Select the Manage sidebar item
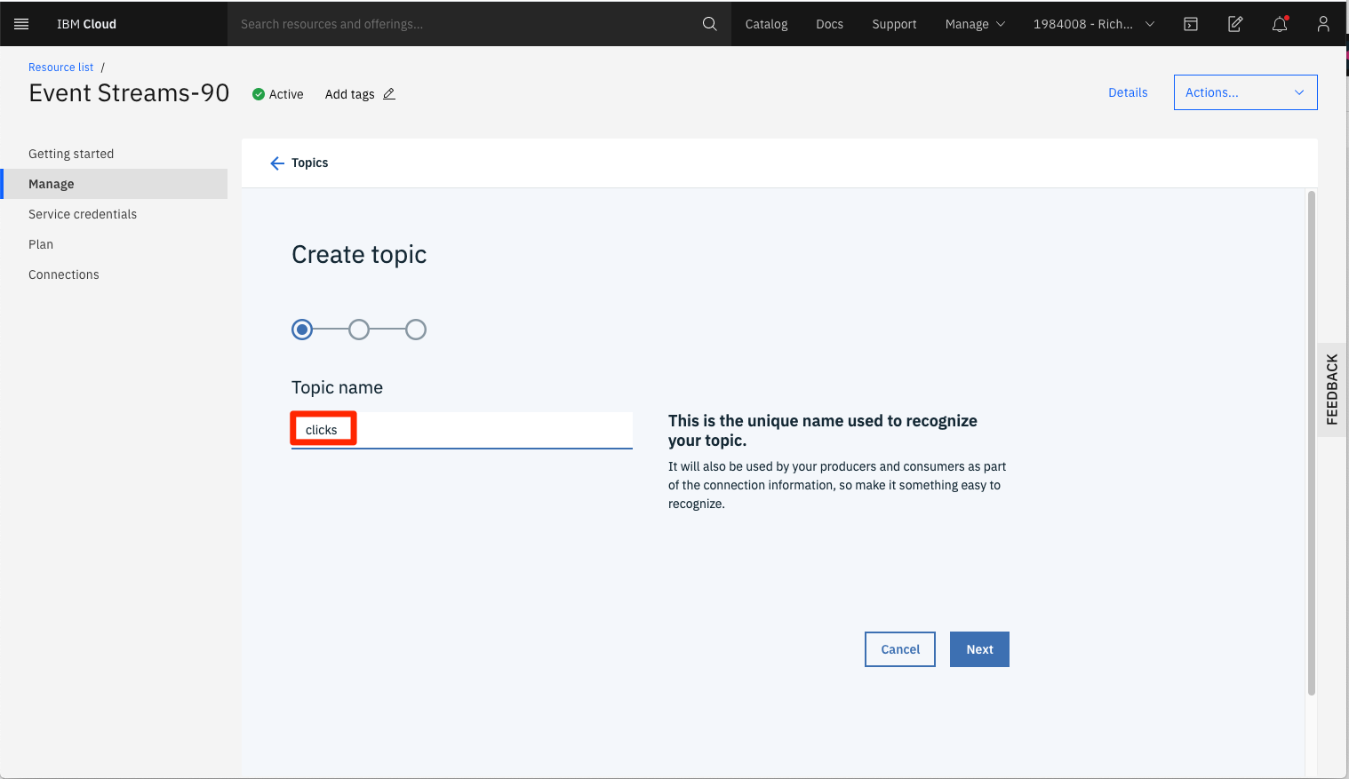1349x779 pixels. (114, 184)
